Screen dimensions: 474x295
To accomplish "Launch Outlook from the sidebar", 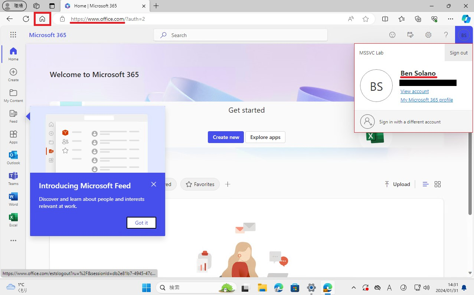I will coord(13,158).
